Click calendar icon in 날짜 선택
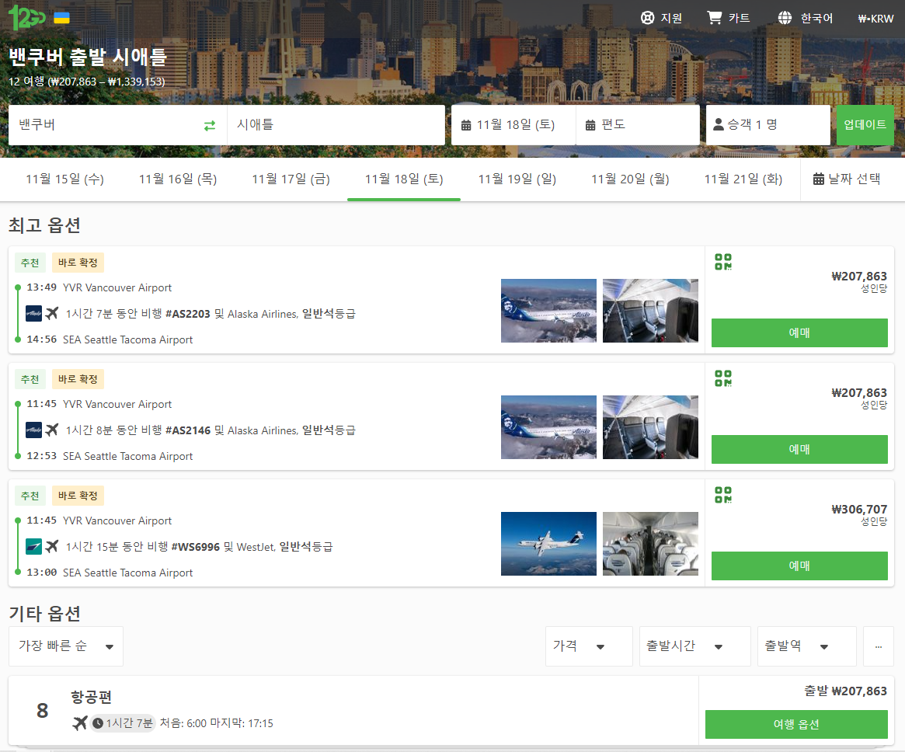The width and height of the screenshot is (905, 752). coord(819,179)
